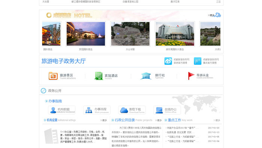Open the Tencent Weibo official account icon
Screen dimensions: 262x148
[198, 61]
